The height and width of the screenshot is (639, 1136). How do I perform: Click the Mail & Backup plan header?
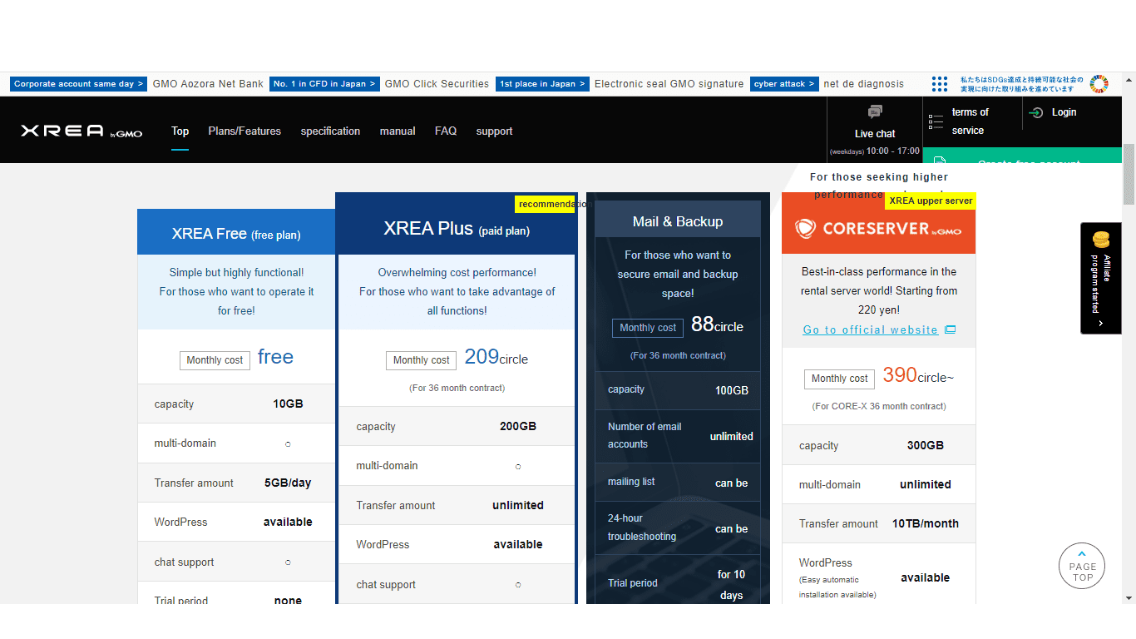(678, 221)
